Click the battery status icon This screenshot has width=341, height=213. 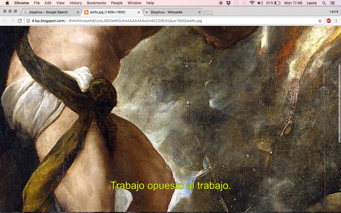[277, 3]
